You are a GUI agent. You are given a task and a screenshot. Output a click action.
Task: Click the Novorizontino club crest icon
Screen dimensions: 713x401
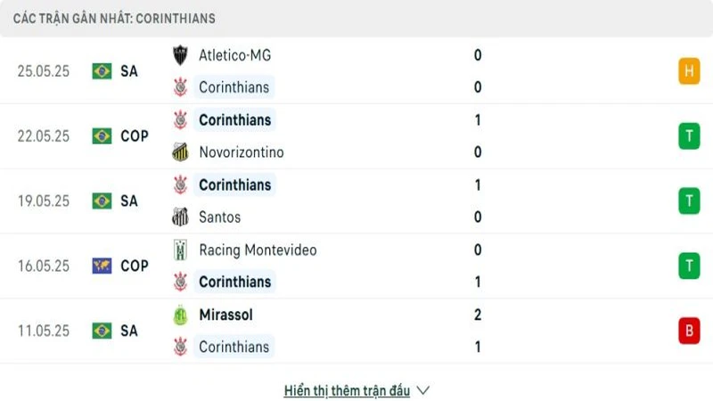click(180, 152)
